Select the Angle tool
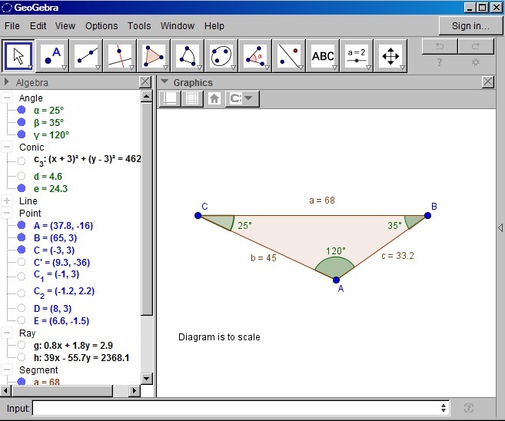This screenshot has height=421, width=505. tap(255, 56)
